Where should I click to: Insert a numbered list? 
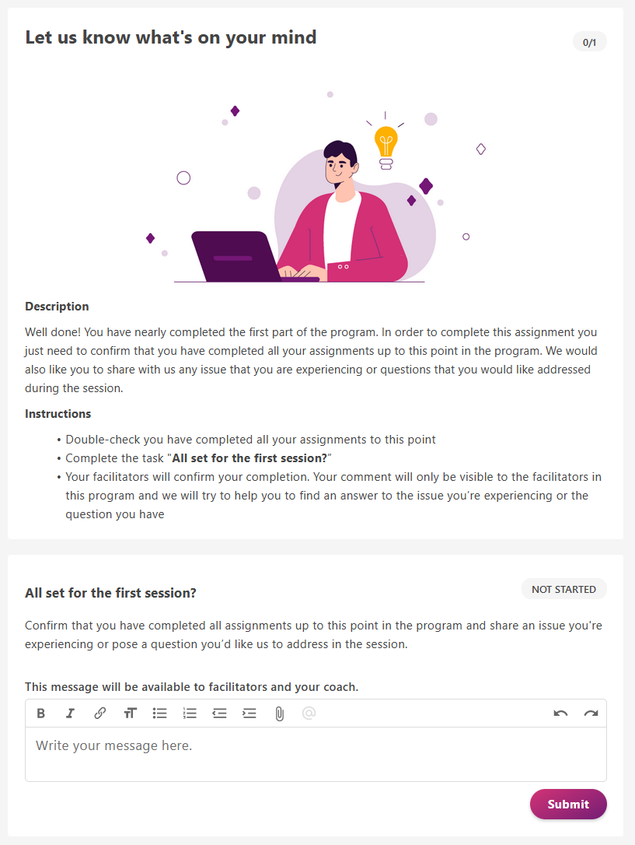click(x=190, y=714)
